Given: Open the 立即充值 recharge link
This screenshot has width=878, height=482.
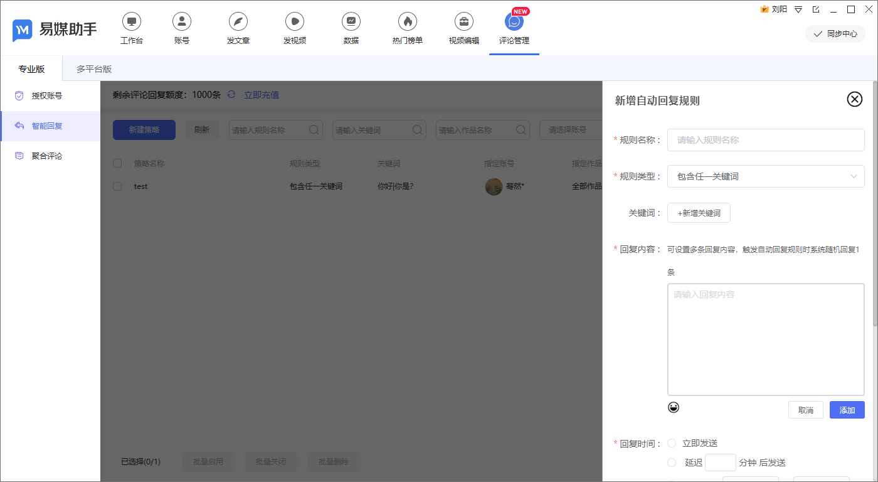Looking at the screenshot, I should [261, 94].
